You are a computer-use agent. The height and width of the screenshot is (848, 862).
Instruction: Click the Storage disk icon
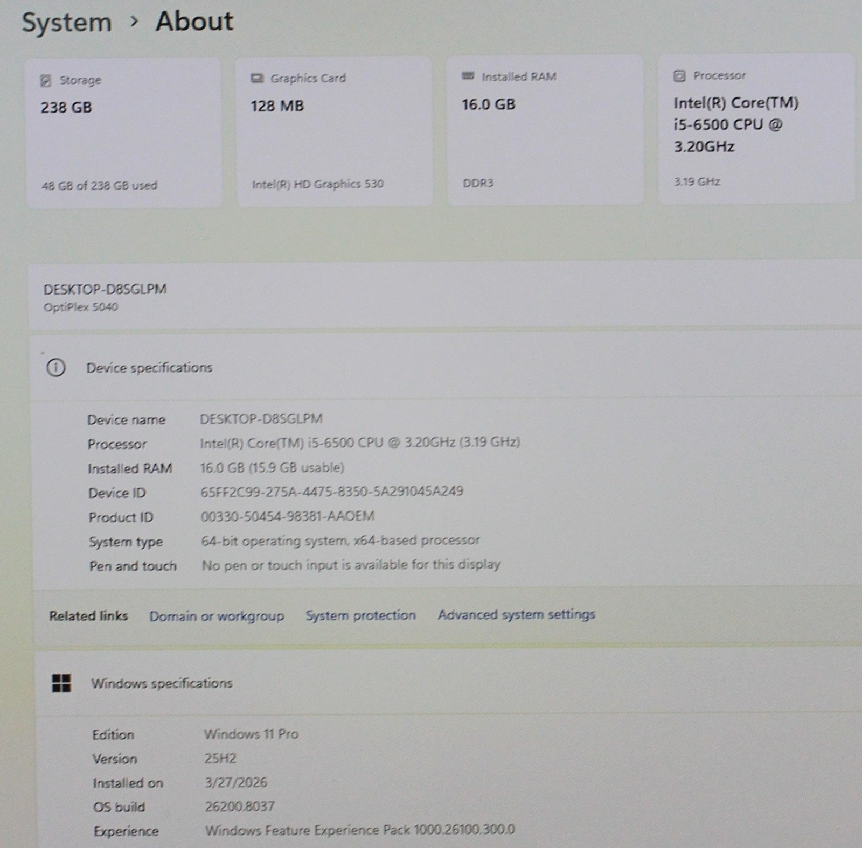(x=46, y=81)
